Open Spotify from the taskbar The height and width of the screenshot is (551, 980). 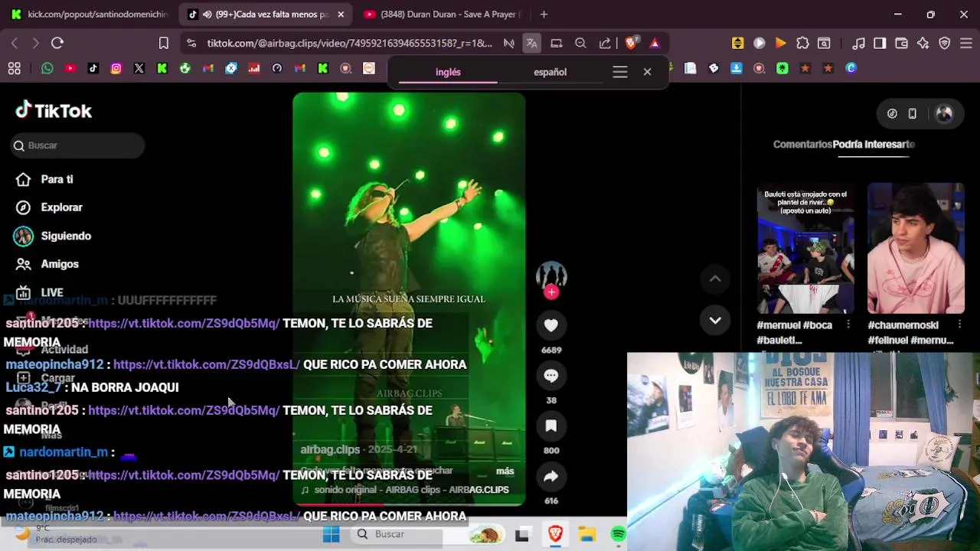(x=618, y=534)
